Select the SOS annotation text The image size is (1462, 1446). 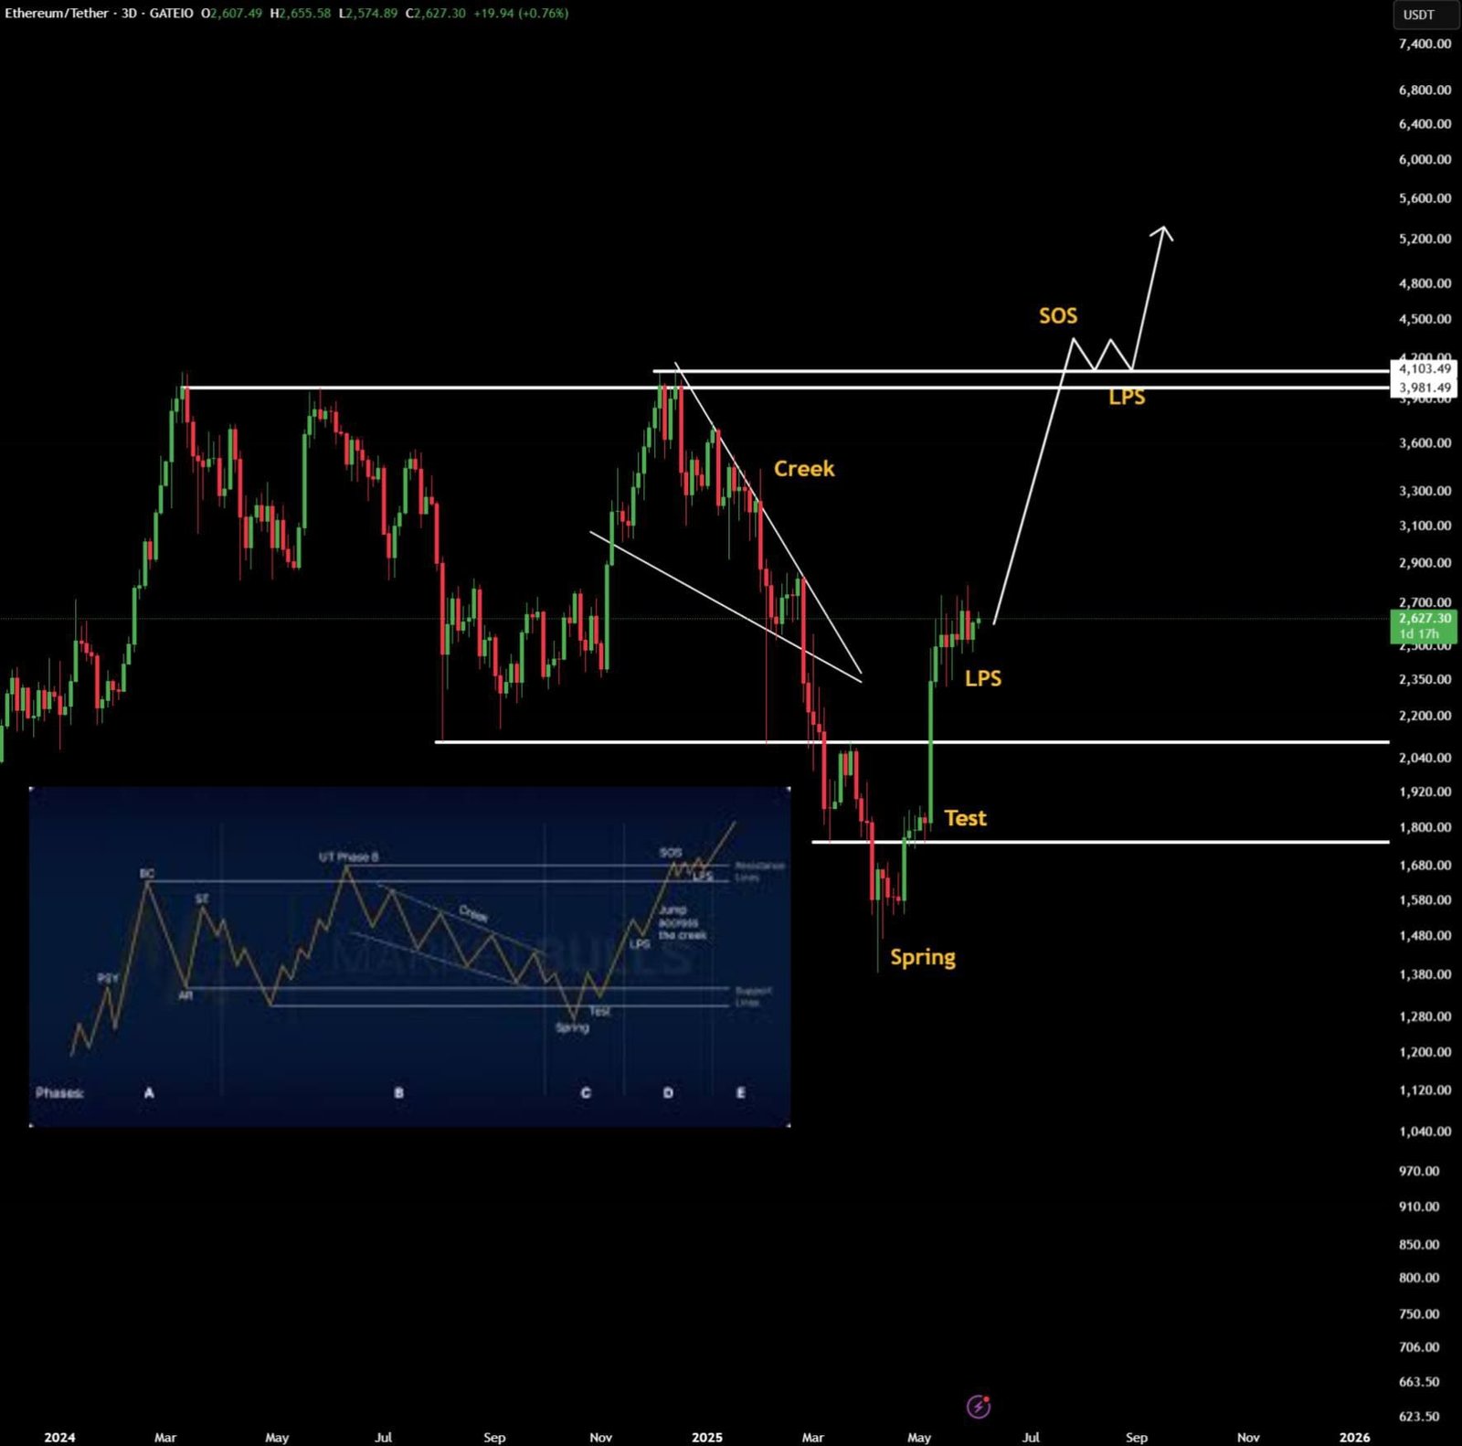pos(1057,315)
